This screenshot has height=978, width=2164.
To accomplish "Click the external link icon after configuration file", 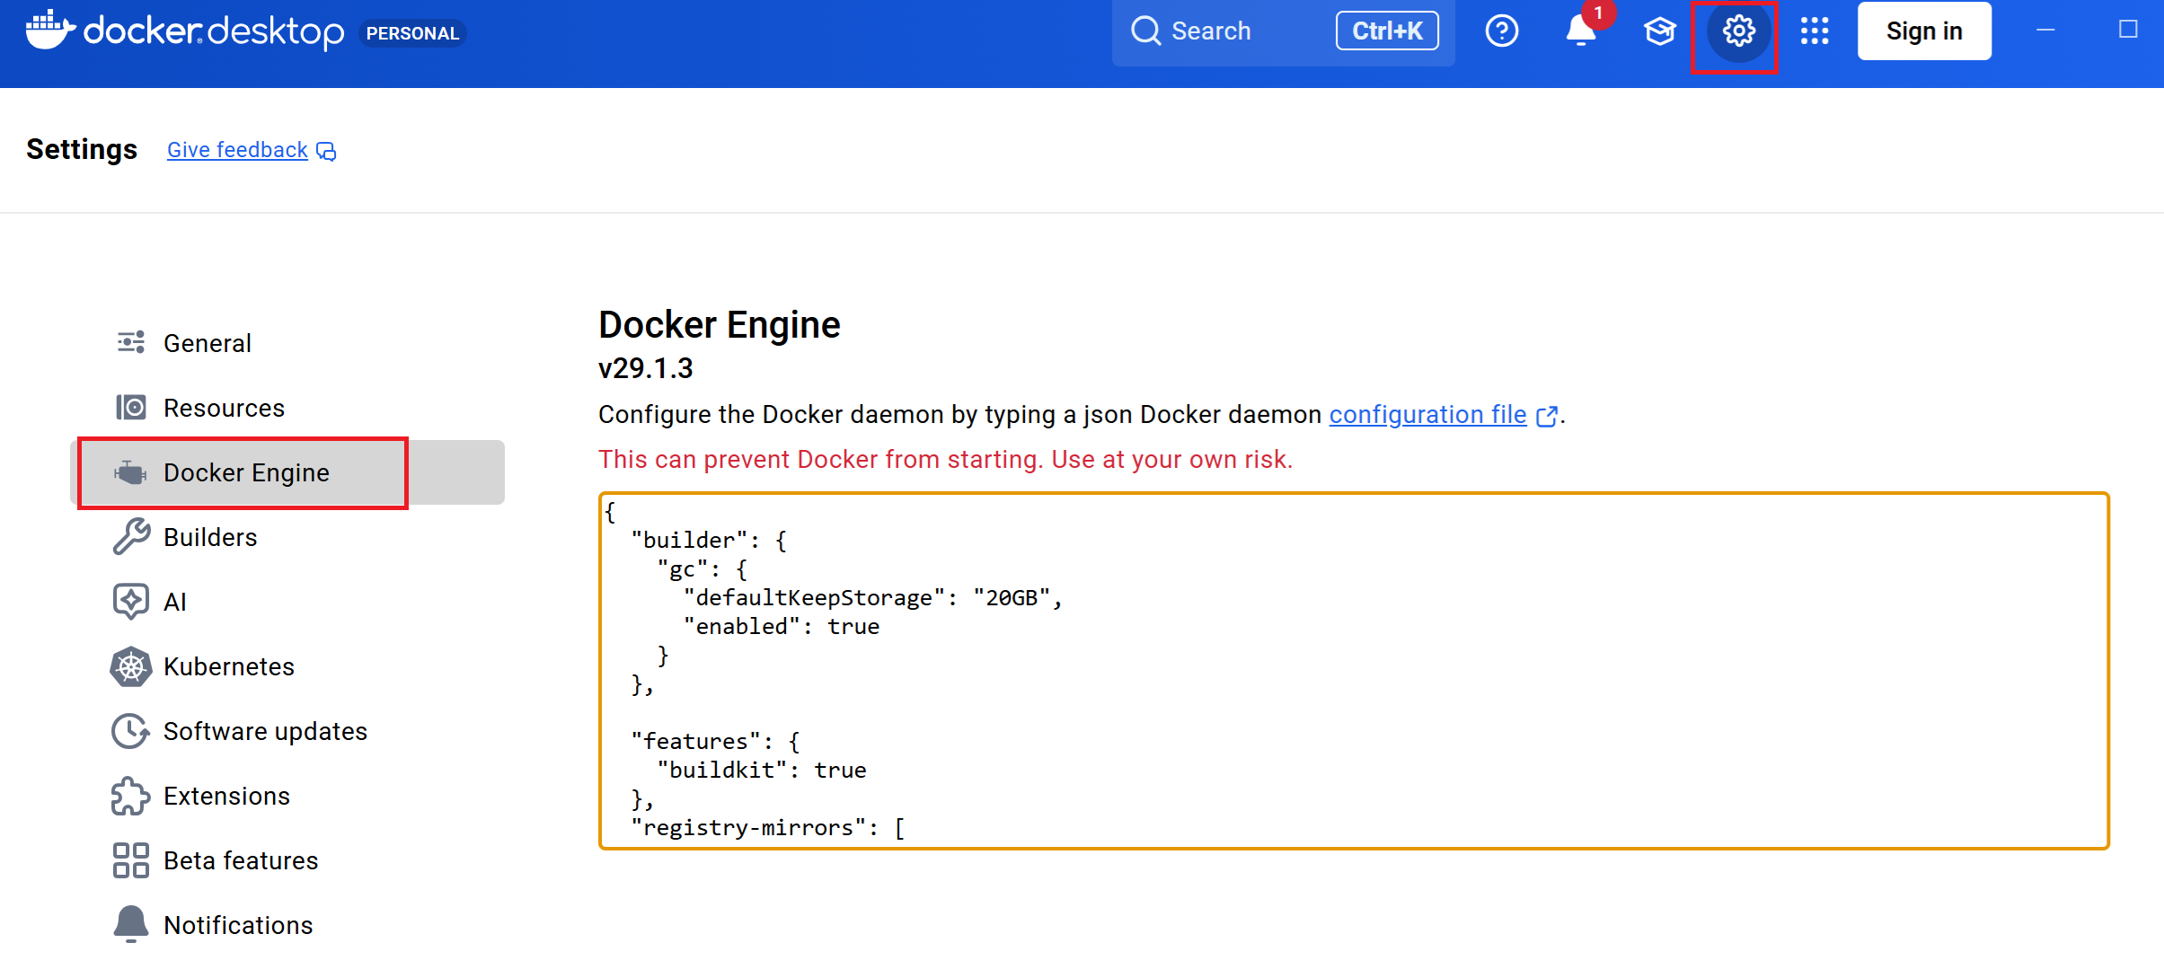I will pos(1546,416).
